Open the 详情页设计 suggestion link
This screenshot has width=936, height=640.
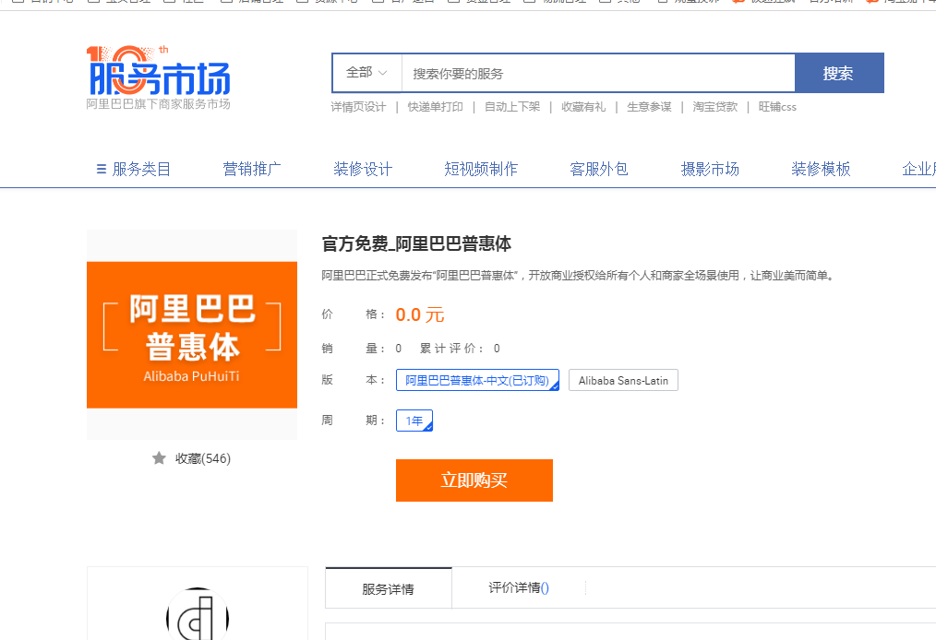pyautogui.click(x=358, y=107)
